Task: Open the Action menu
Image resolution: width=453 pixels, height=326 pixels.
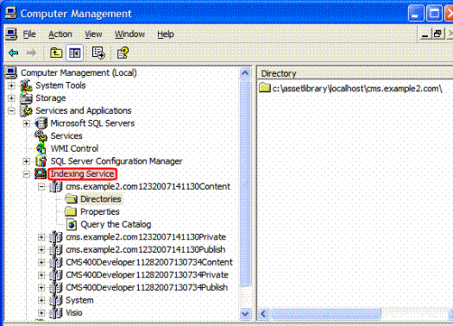Action: point(60,34)
